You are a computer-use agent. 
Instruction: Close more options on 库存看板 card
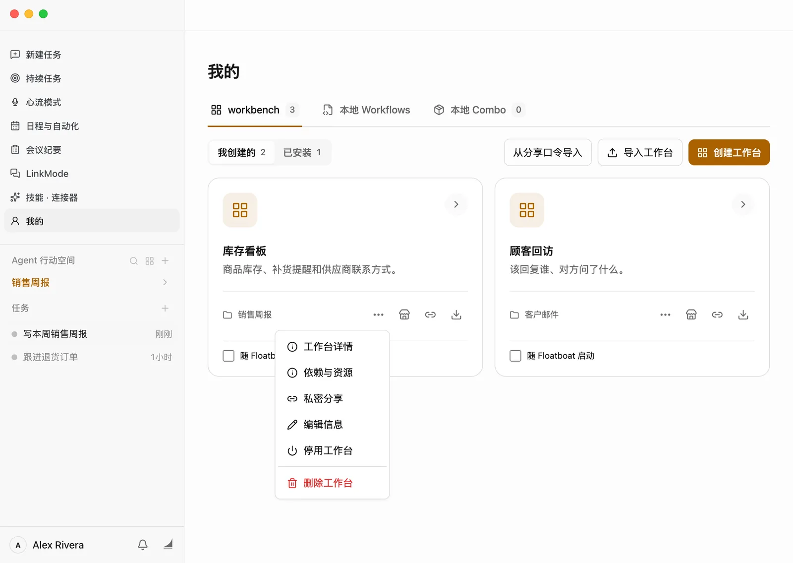(x=379, y=314)
